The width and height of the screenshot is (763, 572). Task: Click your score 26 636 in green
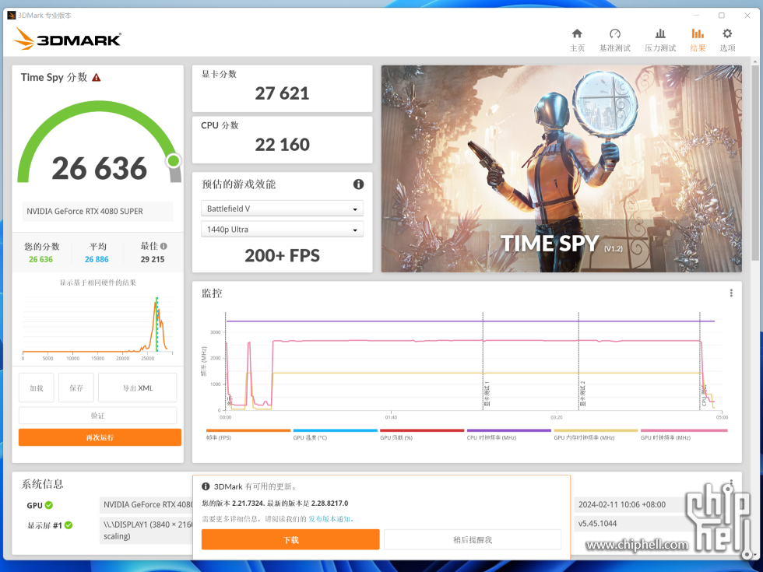(x=40, y=259)
